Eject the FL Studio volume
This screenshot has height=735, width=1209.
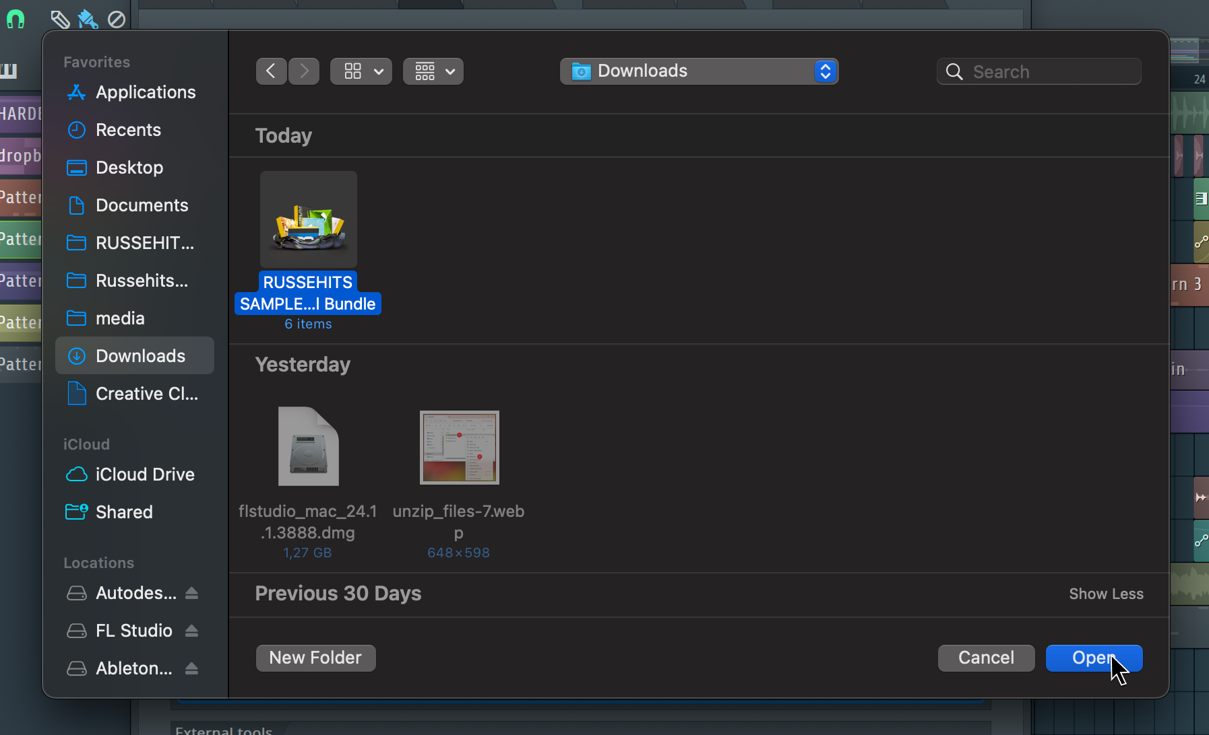(x=191, y=631)
